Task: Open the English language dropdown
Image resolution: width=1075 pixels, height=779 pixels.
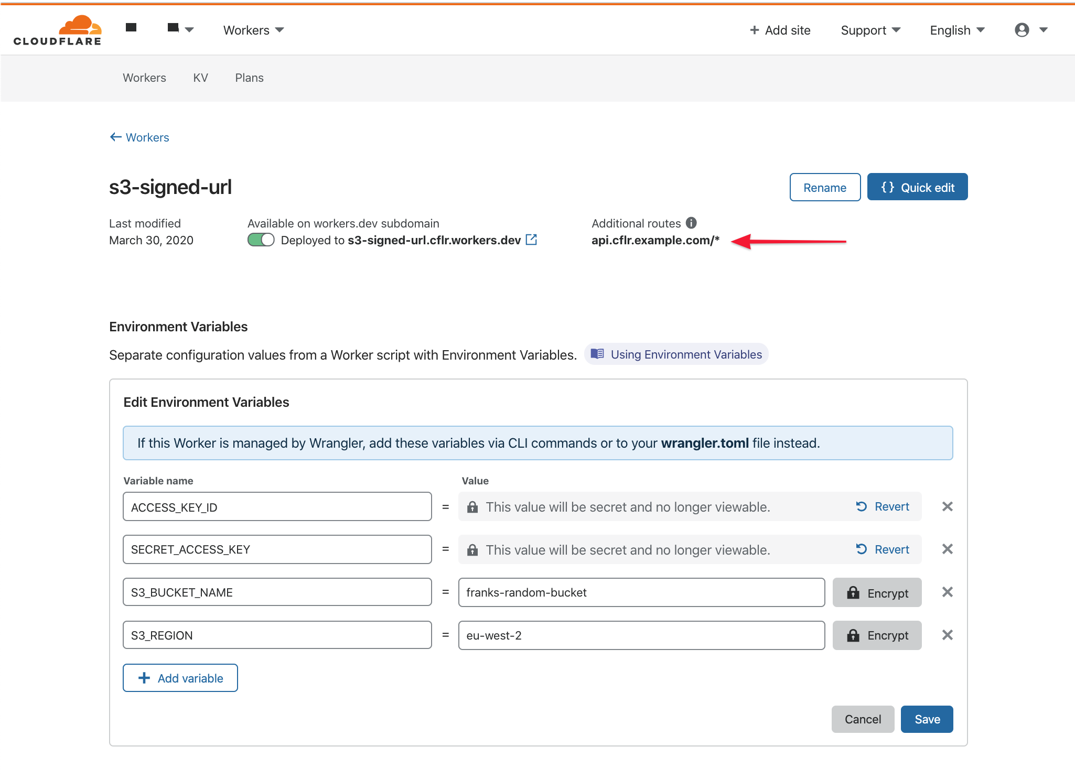Action: (957, 30)
